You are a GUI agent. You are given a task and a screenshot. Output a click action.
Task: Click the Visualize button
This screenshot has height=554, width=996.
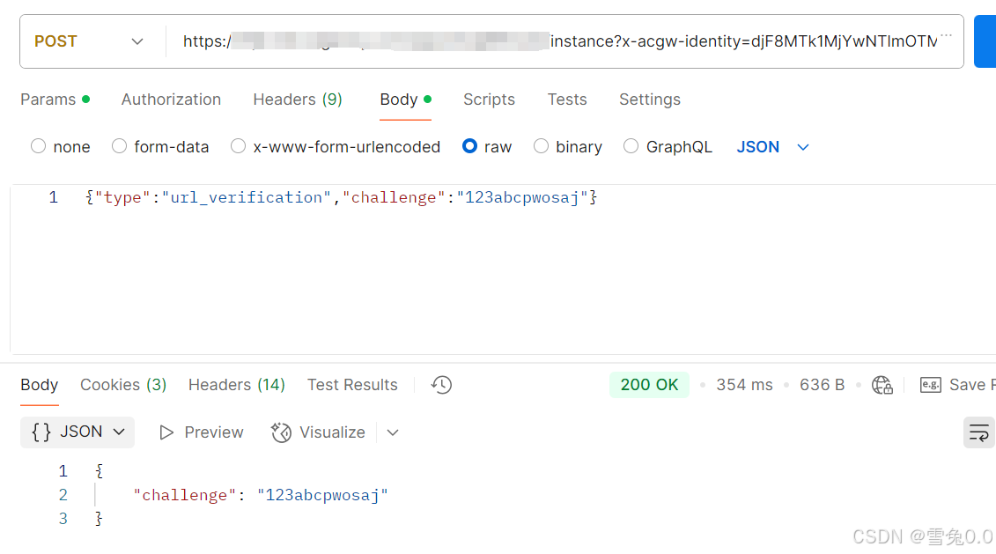(318, 432)
